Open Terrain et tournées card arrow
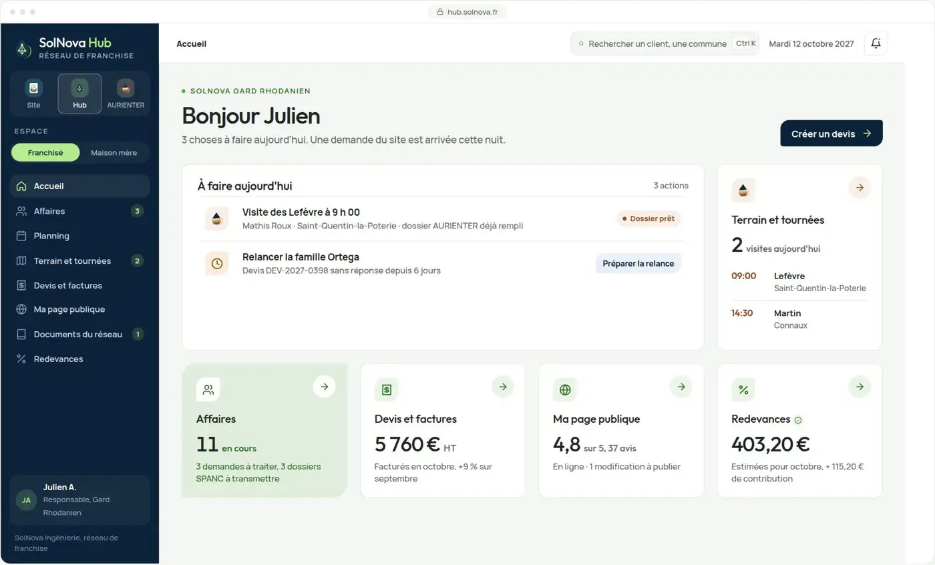Viewport: 935px width, 565px height. point(860,188)
